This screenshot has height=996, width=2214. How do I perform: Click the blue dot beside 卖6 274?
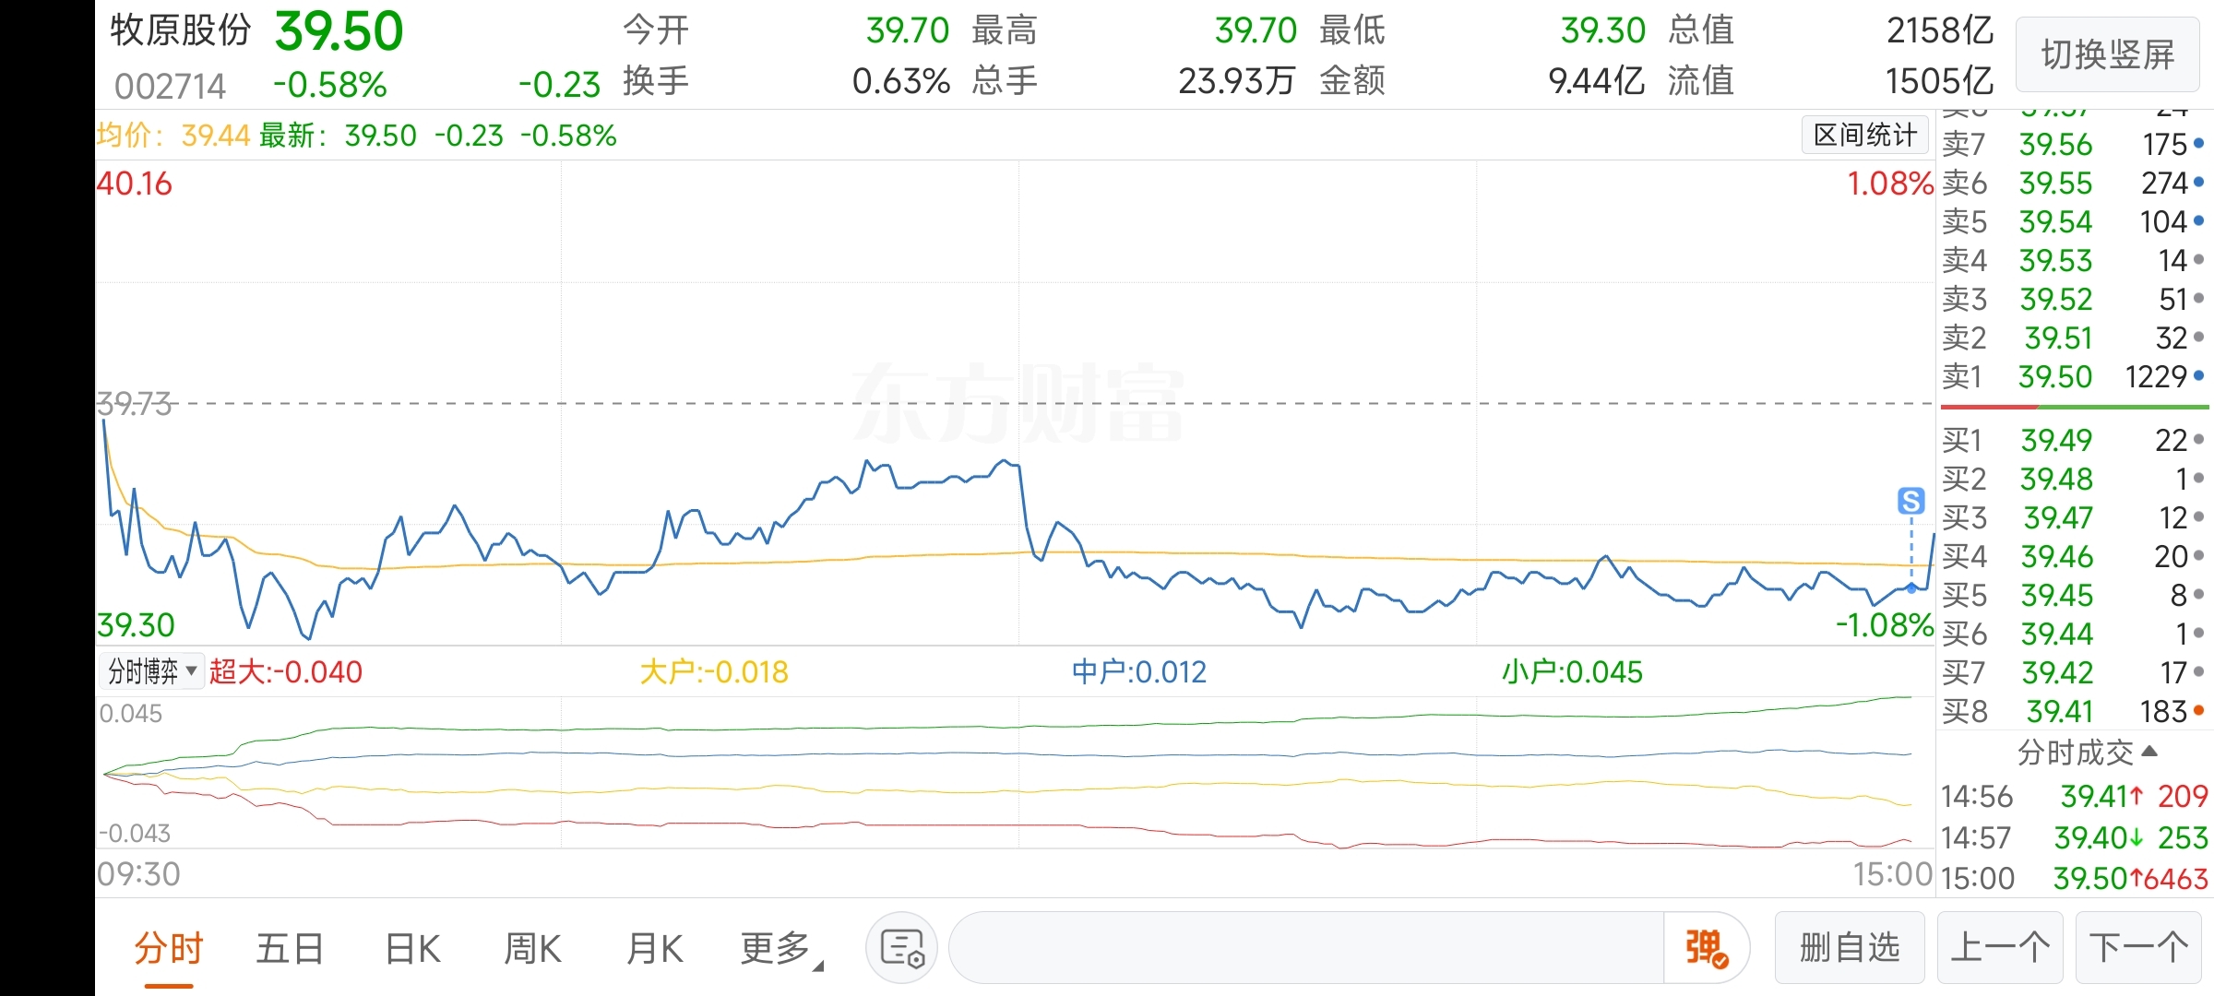coord(2199,183)
